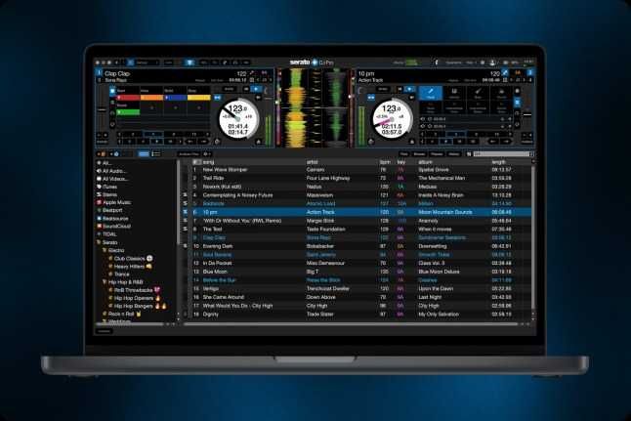This screenshot has height=421, width=631.
Task: Collapse the Hip Hop & R&B crate folder
Action: click(105, 282)
